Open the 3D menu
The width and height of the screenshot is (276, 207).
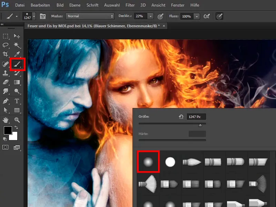click(x=143, y=5)
